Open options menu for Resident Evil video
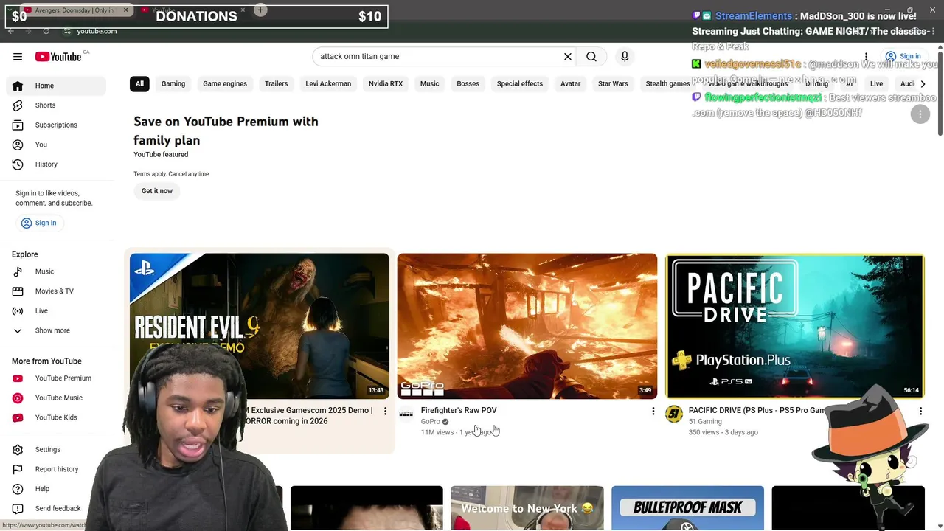944x531 pixels. coord(385,411)
